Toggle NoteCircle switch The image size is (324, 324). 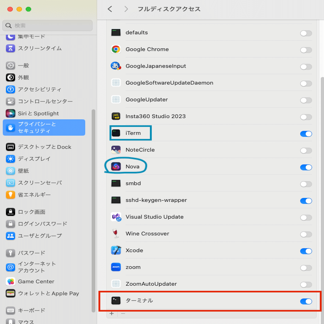click(306, 151)
